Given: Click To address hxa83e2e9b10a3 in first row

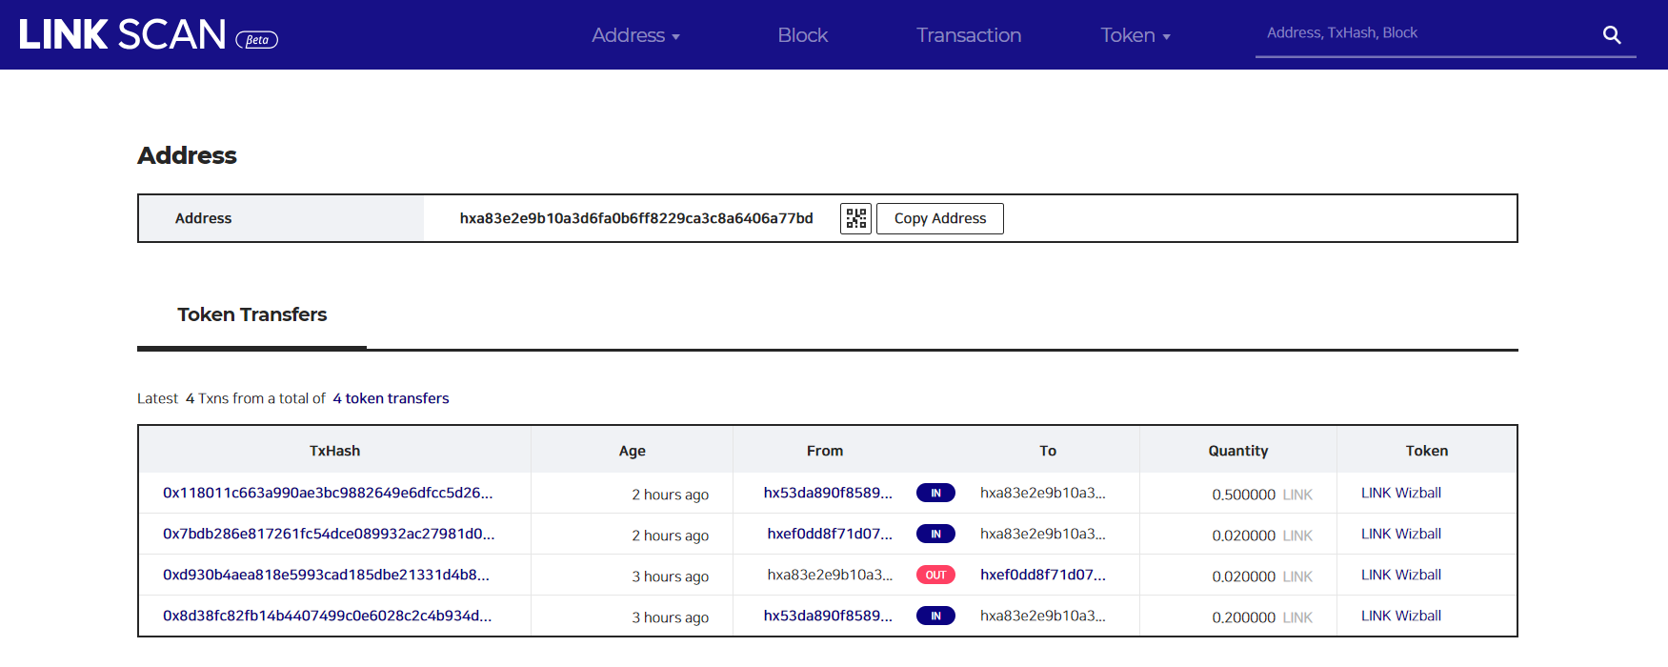Looking at the screenshot, I should pyautogui.click(x=1043, y=493).
